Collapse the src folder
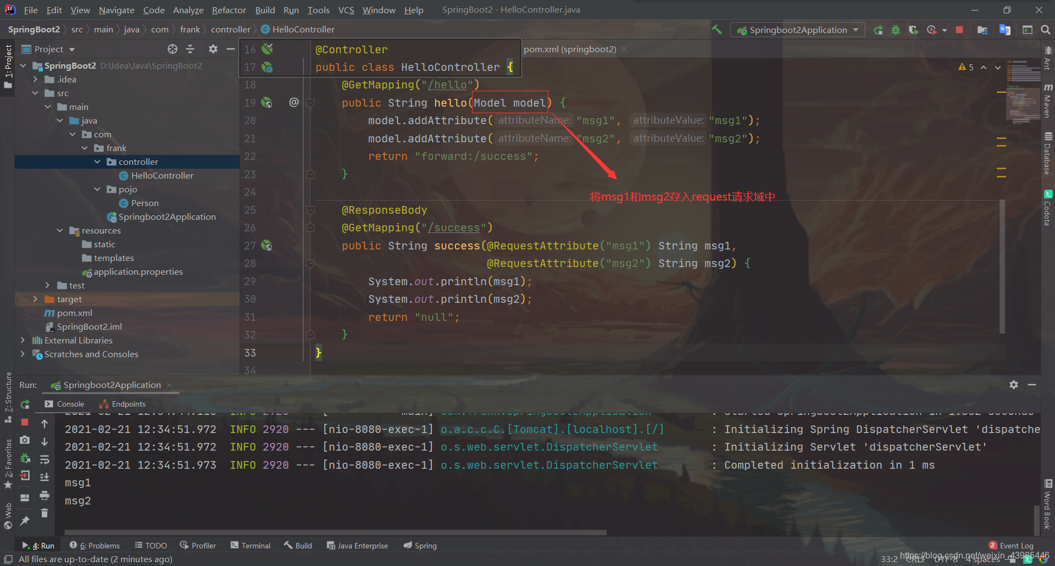The width and height of the screenshot is (1055, 566). click(35, 93)
